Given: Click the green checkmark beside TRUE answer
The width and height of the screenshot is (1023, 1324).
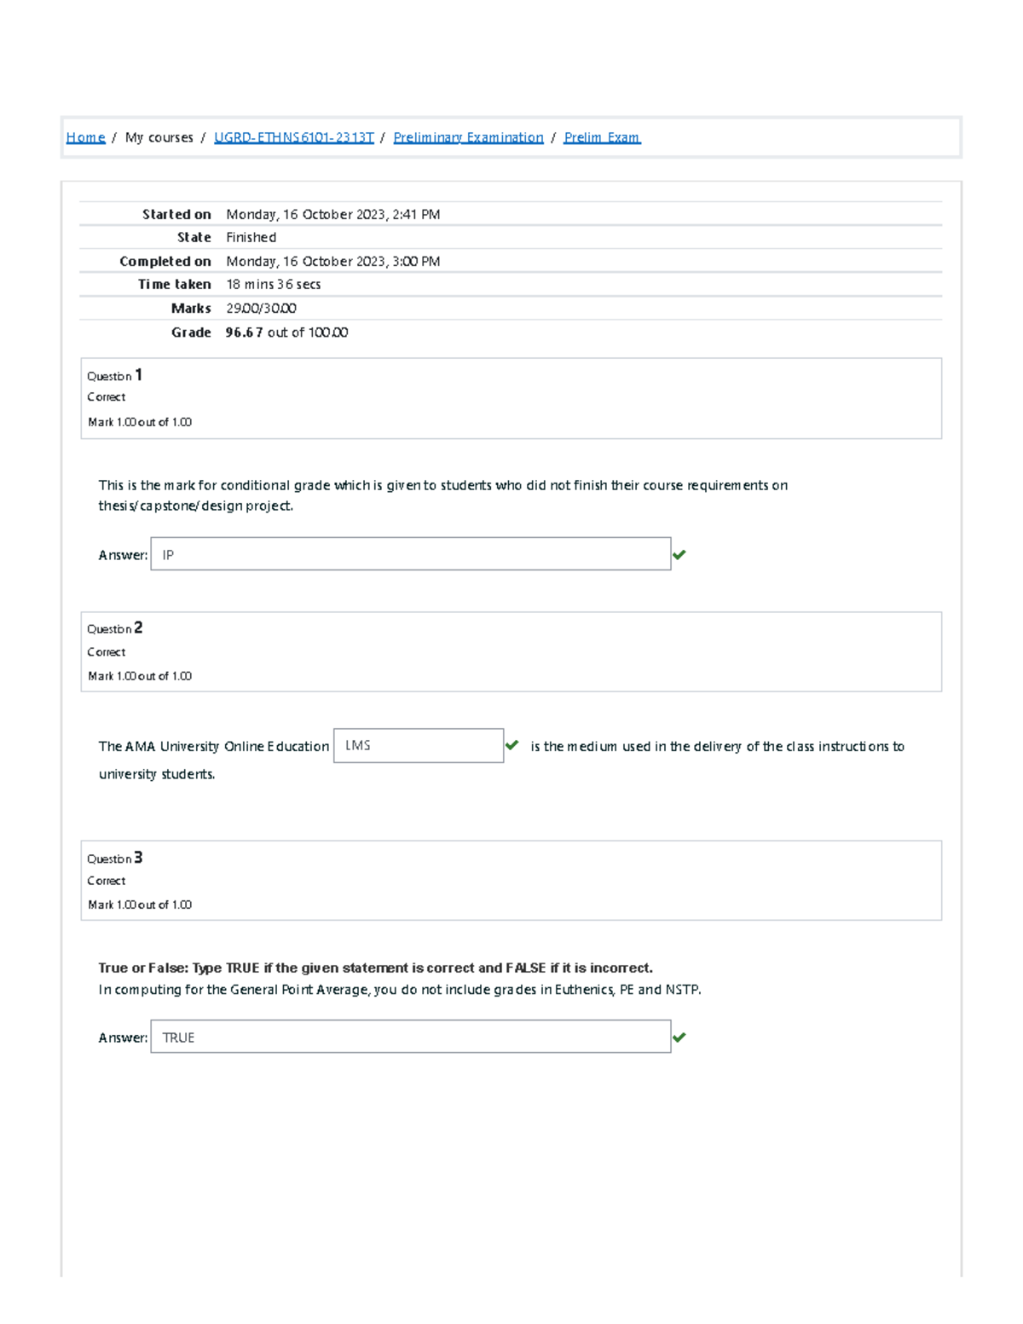Looking at the screenshot, I should point(681,1036).
